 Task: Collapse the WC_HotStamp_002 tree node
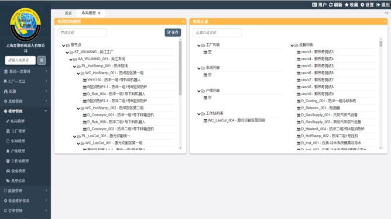click(x=78, y=108)
